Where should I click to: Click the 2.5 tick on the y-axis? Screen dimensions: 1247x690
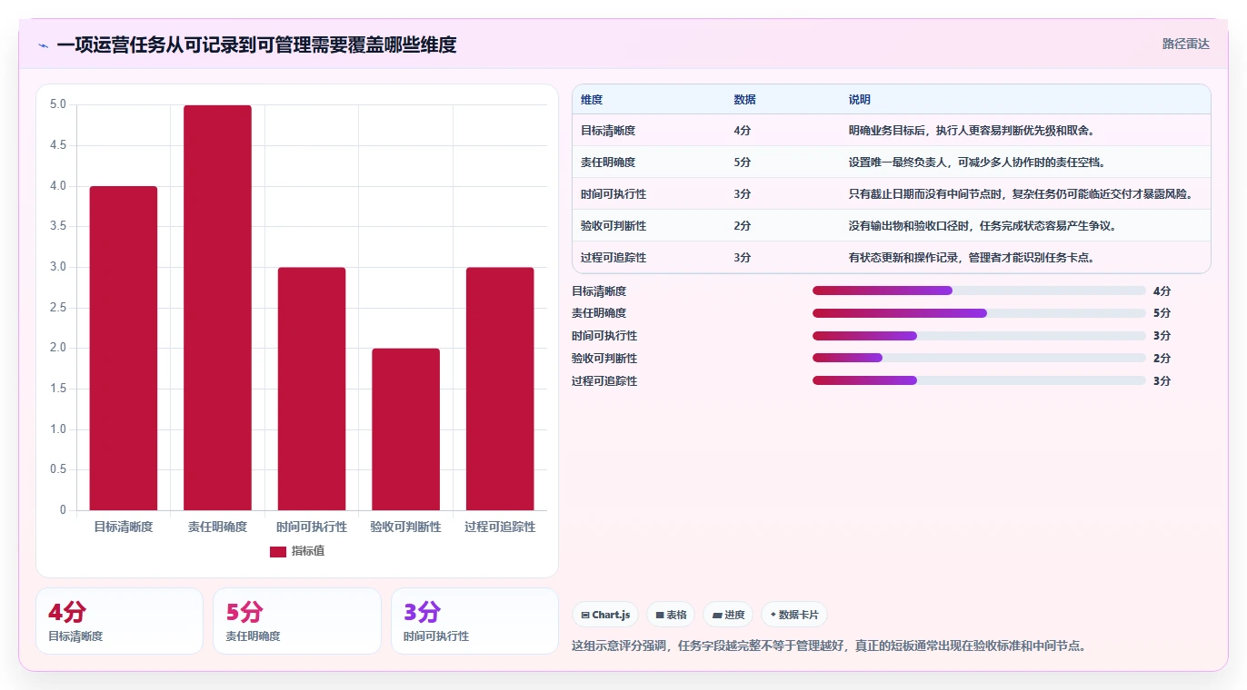(58, 308)
